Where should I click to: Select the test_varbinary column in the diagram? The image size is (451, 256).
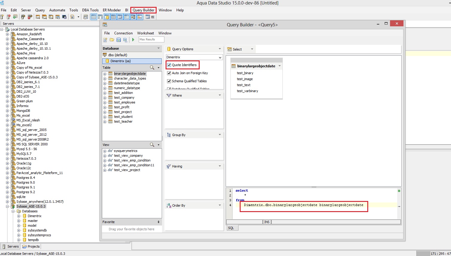coord(247,91)
